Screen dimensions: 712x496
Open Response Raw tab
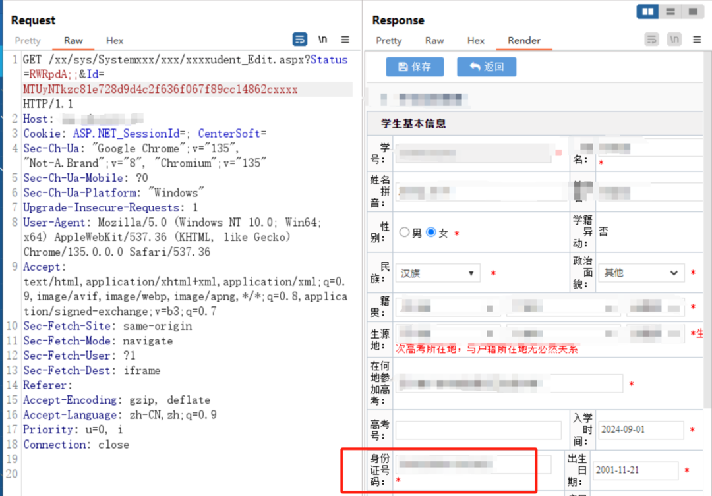pyautogui.click(x=434, y=40)
